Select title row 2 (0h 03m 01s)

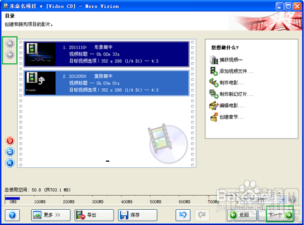tap(106, 83)
